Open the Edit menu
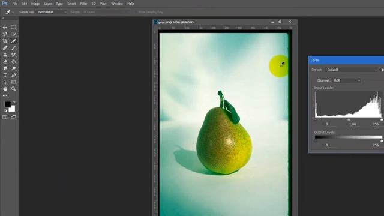The width and height of the screenshot is (384, 216). tap(24, 4)
